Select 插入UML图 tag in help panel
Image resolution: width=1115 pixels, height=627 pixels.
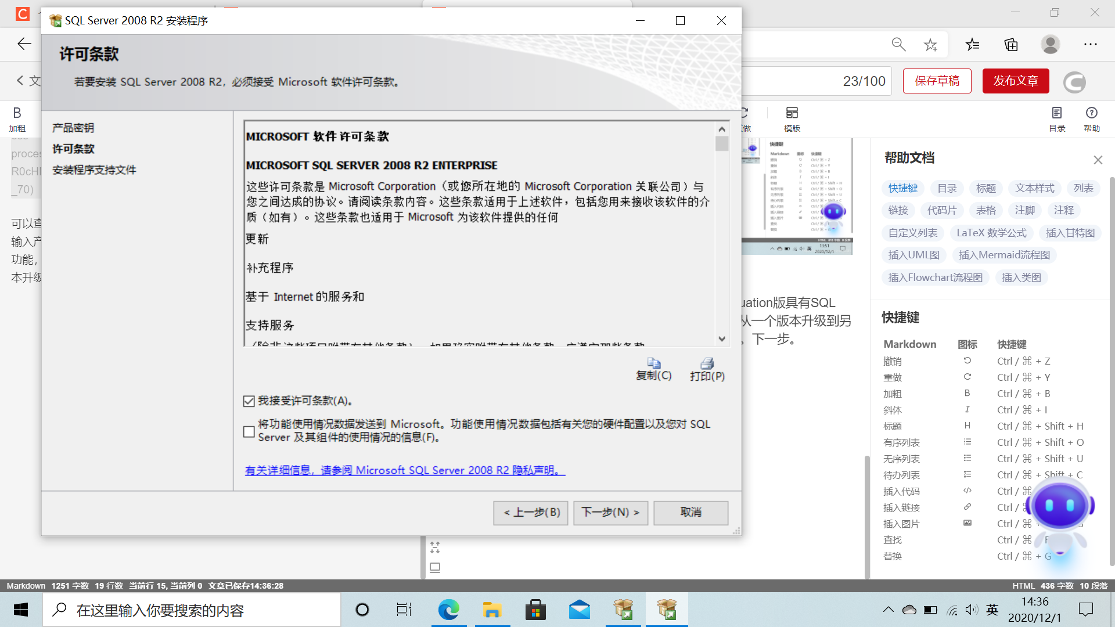[x=914, y=255]
